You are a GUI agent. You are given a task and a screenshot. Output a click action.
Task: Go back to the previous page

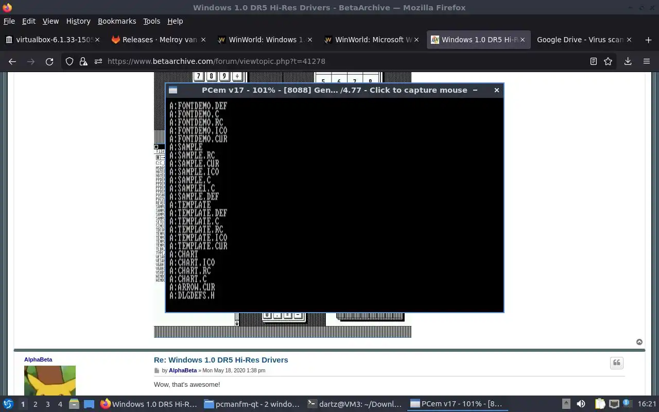pyautogui.click(x=12, y=61)
